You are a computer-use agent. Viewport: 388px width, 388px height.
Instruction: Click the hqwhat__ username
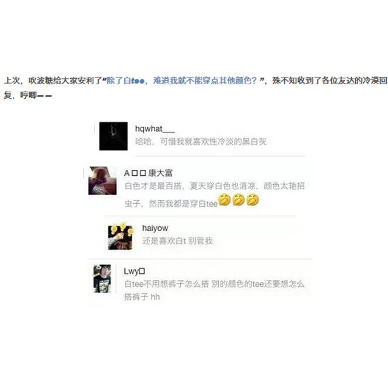tap(155, 129)
